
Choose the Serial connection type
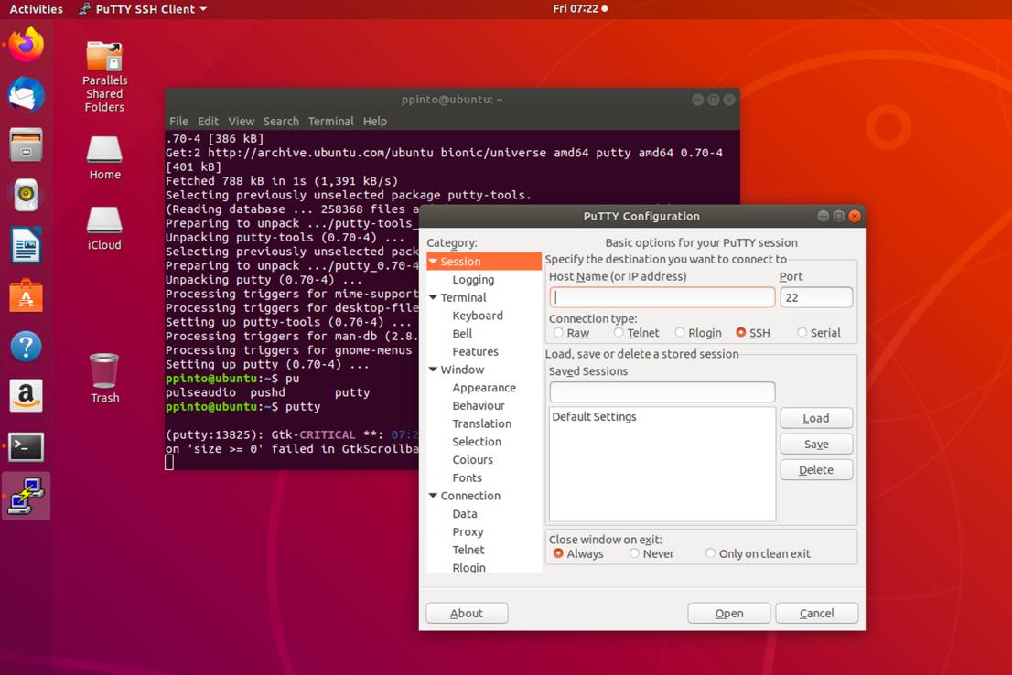pos(802,333)
